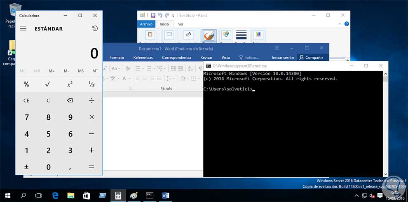Open the numbered list dropdown arrow in Word
Image resolution: width=408 pixels, height=202 pixels.
154,69
